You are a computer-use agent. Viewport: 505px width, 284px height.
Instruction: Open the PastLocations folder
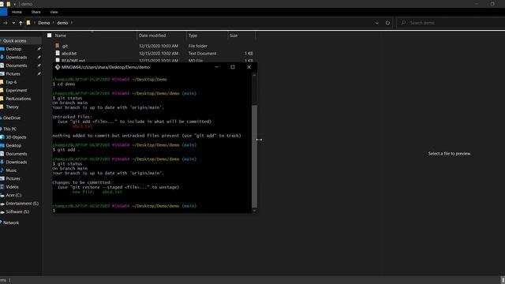18,99
